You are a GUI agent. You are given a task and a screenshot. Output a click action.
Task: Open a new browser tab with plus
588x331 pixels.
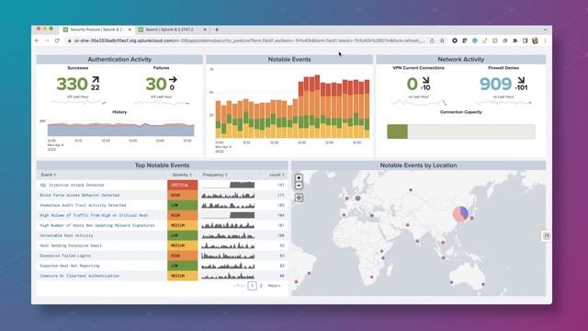[217, 29]
